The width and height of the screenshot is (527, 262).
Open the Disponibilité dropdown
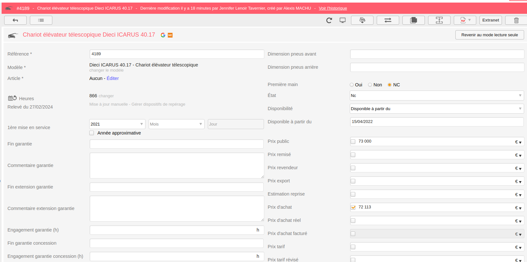[437, 109]
